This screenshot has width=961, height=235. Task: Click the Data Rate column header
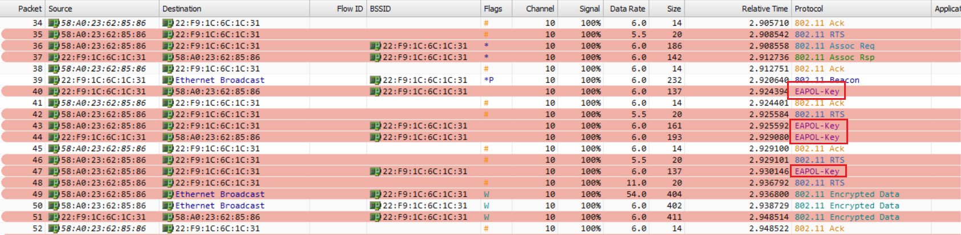627,9
